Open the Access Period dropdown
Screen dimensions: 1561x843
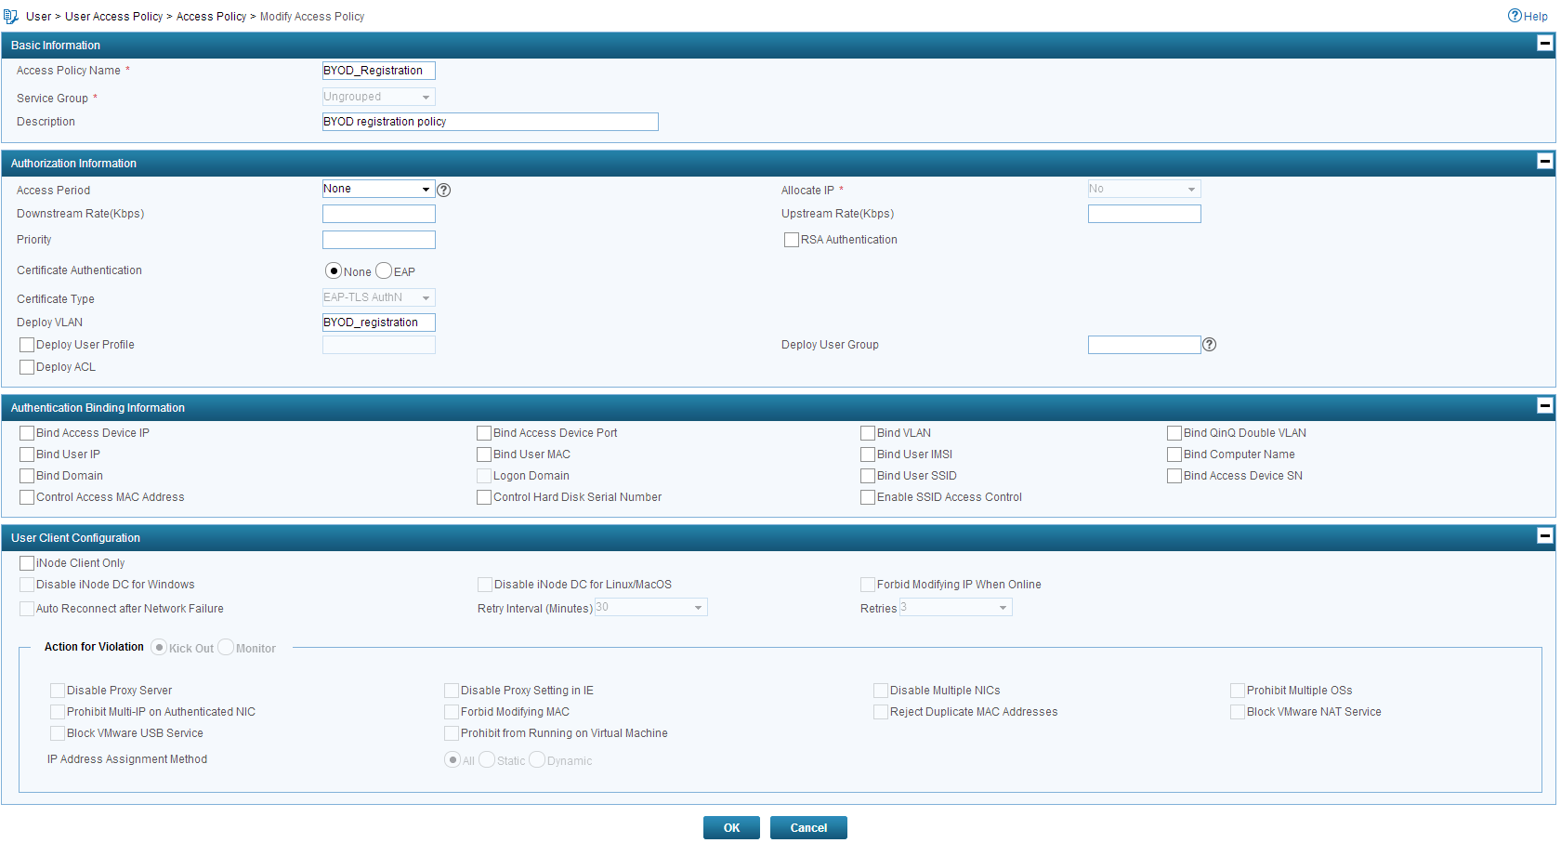tap(426, 189)
